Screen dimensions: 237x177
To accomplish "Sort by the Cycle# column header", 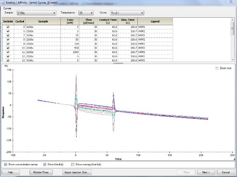I will coord(20,21).
